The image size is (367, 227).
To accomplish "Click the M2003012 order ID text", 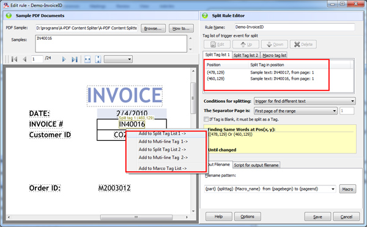I will coord(114,188).
